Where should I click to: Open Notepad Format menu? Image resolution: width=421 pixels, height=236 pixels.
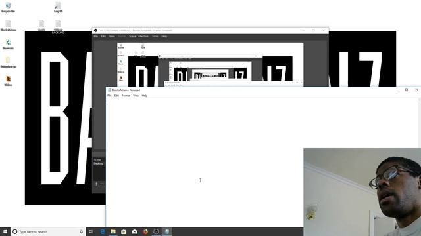point(126,96)
